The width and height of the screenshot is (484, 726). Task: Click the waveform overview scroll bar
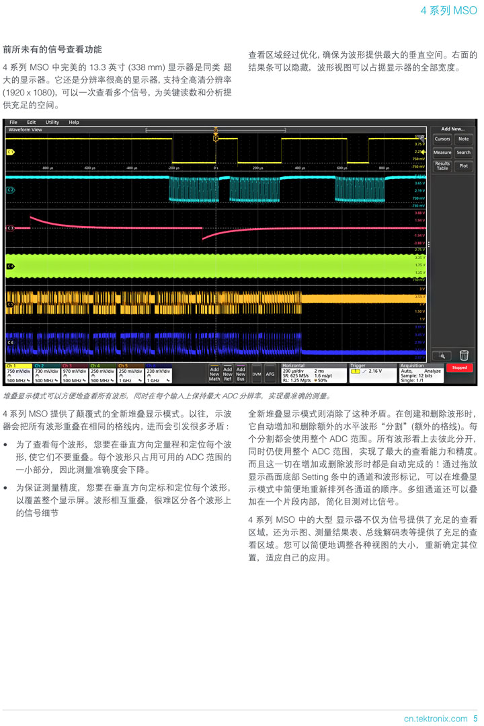pyautogui.click(x=216, y=130)
